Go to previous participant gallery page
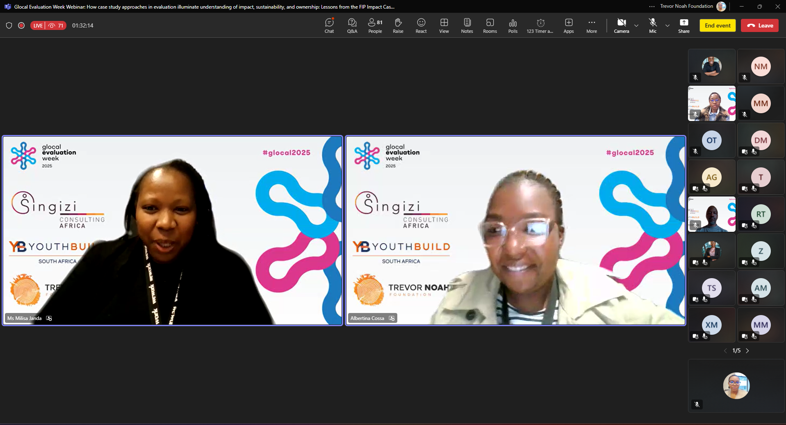Image resolution: width=786 pixels, height=425 pixels. [725, 351]
